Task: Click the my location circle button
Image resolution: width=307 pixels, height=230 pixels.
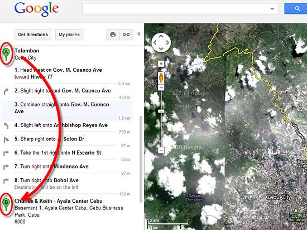Action: 161,63
